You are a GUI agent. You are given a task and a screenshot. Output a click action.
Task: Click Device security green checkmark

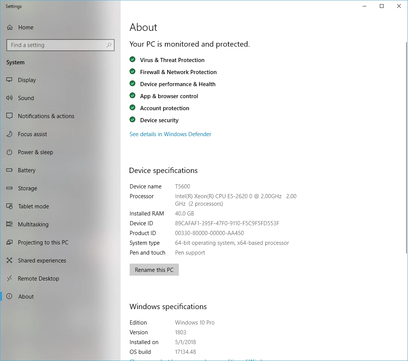[x=133, y=120]
